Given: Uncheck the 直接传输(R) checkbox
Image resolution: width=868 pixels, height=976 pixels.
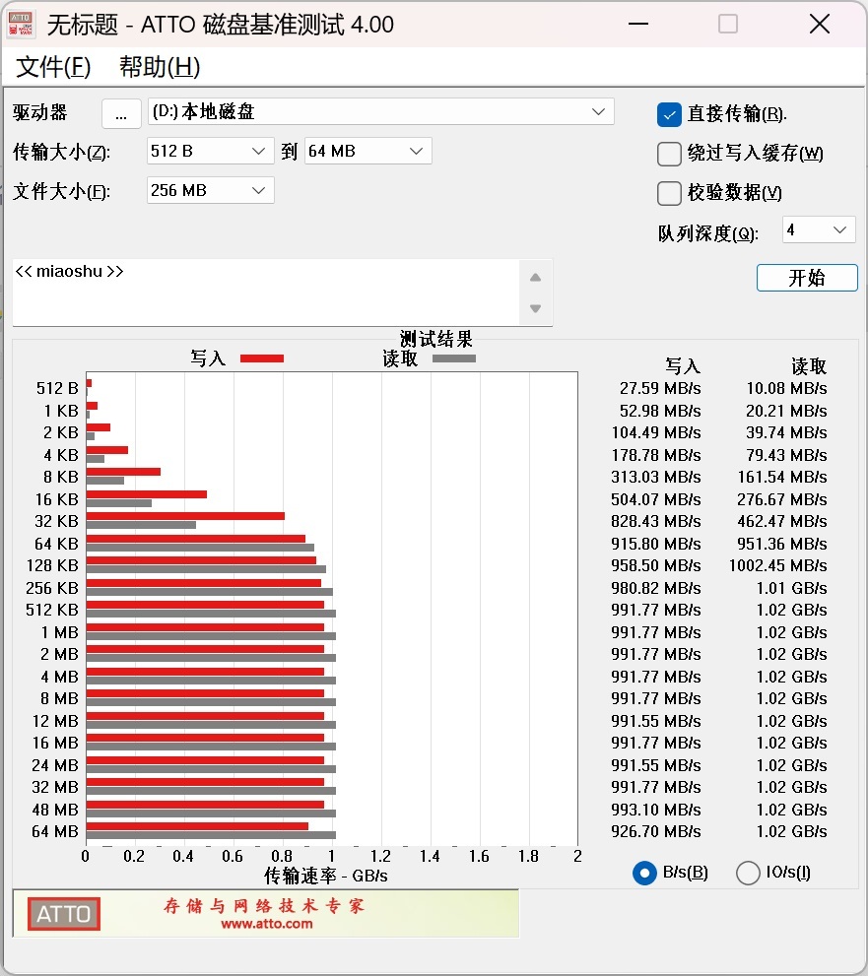Looking at the screenshot, I should click(x=669, y=114).
